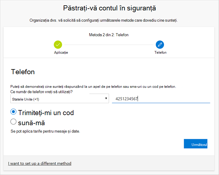This screenshot has height=175, width=219.
Task: Click the 'Metoda 2 din 2: Telefon' text
Action: click(109, 35)
